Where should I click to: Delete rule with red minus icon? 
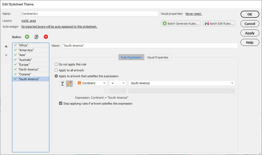pyautogui.click(x=46, y=37)
